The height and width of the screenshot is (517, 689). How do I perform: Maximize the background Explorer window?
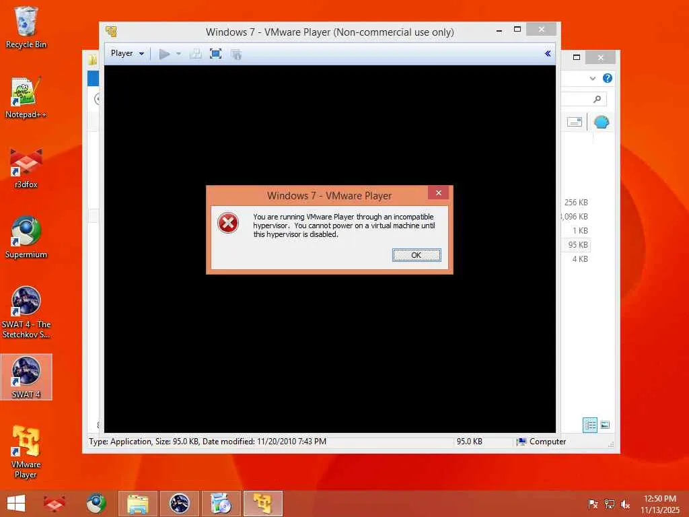[x=577, y=57]
